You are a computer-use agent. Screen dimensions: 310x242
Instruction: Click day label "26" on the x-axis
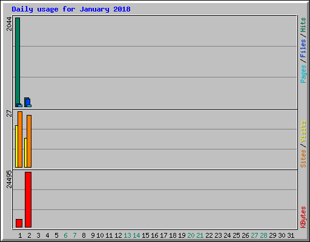(x=245, y=235)
